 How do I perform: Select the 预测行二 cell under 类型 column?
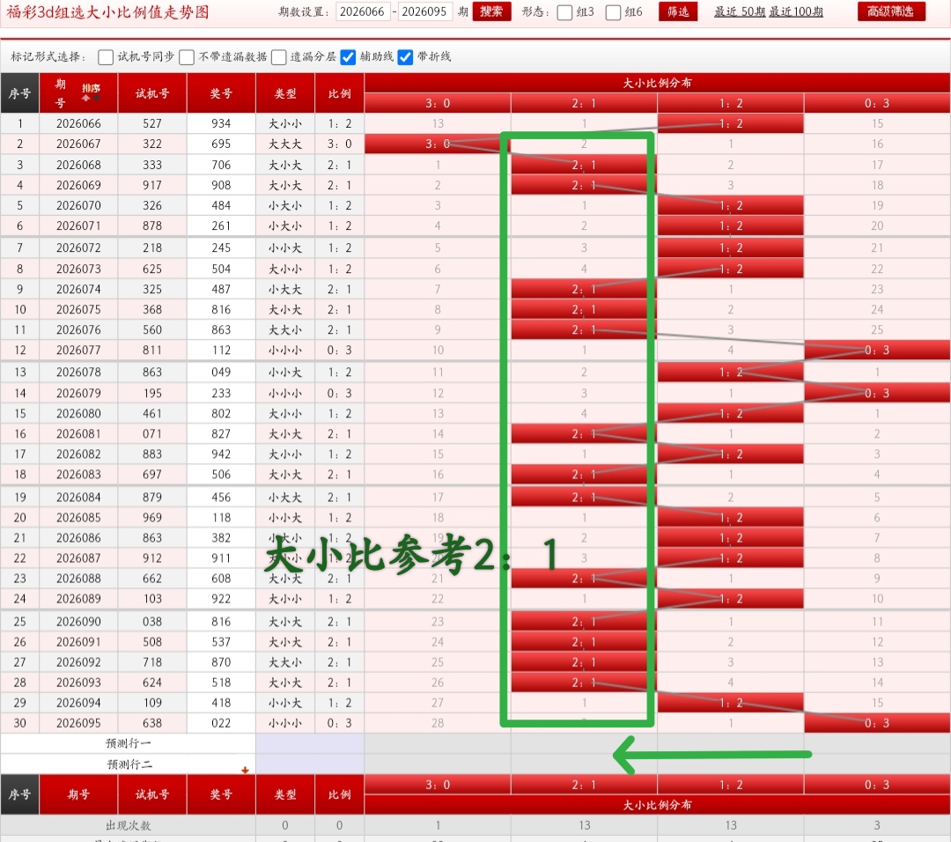point(285,764)
